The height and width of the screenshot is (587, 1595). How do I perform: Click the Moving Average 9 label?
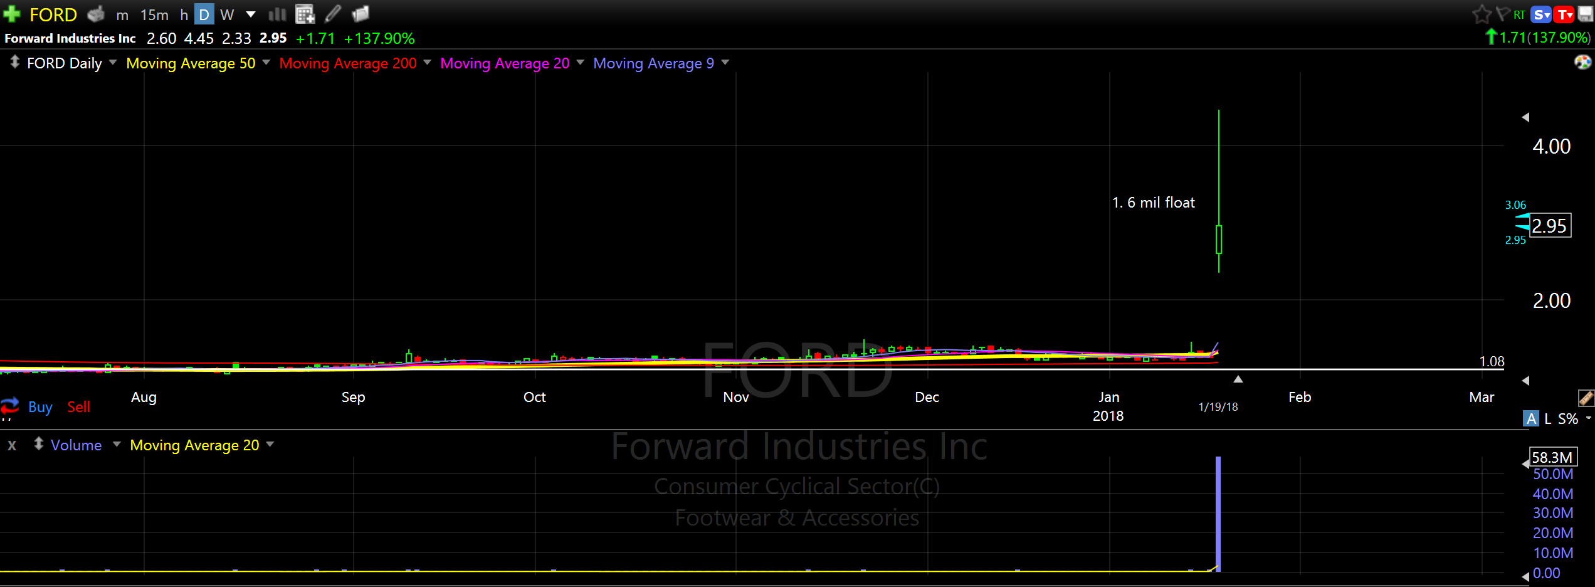(x=654, y=63)
